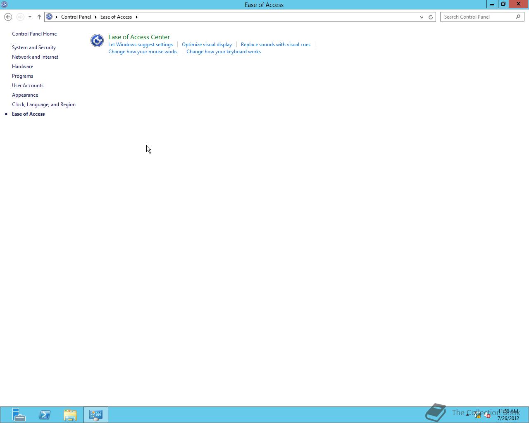The width and height of the screenshot is (529, 423).
Task: Go up one level with Up arrow
Action: 39,17
